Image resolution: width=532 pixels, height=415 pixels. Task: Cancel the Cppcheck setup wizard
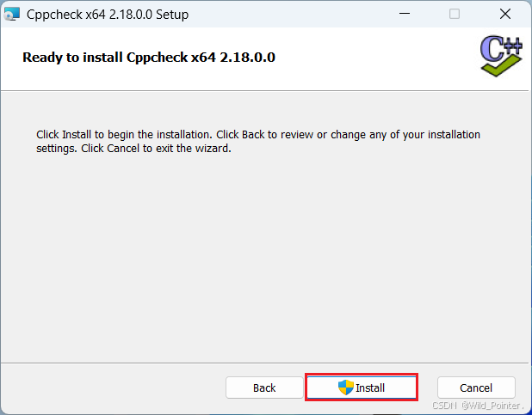tap(476, 388)
